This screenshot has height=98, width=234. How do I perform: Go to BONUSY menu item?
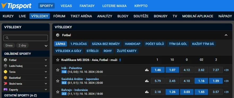coord(161,16)
